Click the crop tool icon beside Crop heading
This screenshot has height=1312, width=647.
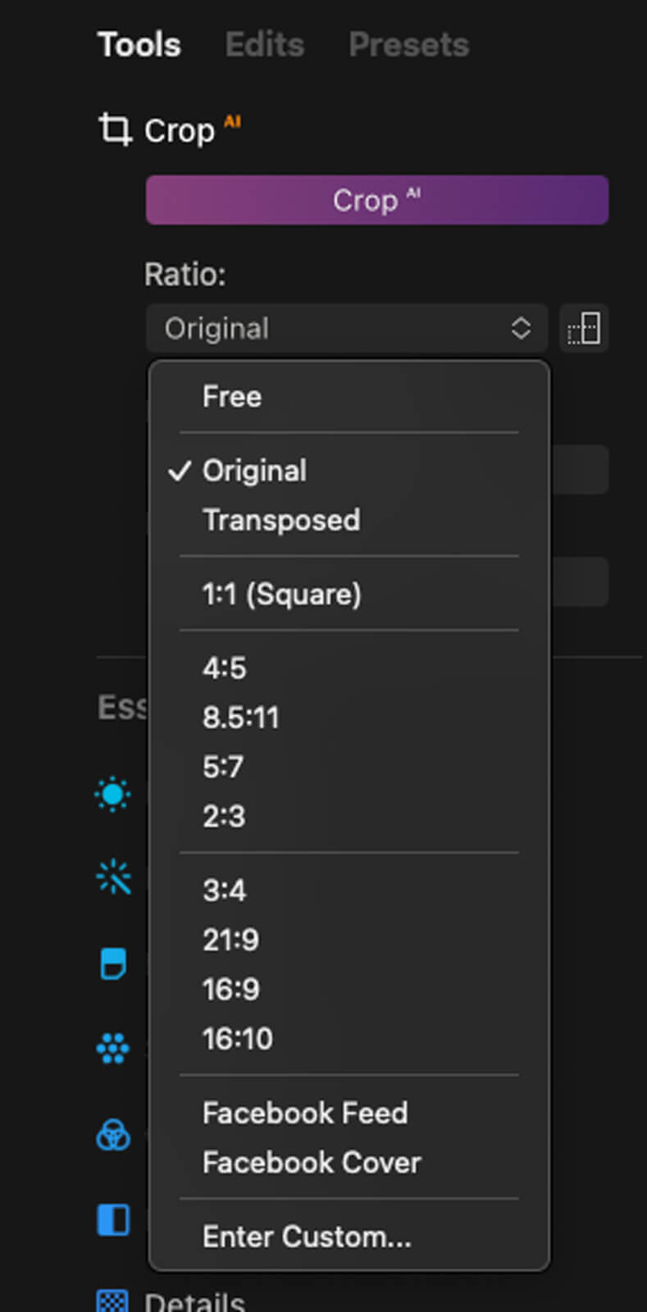115,130
